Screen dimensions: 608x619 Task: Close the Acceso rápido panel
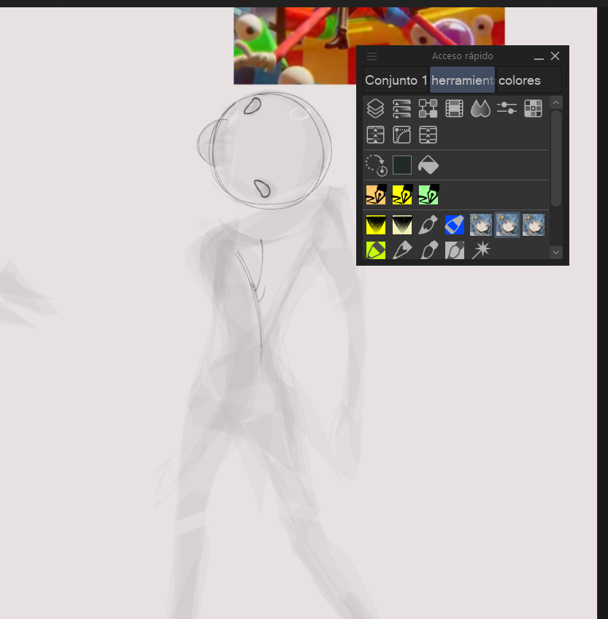click(555, 56)
